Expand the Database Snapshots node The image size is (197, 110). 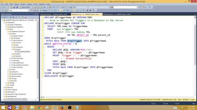(x=6, y=27)
